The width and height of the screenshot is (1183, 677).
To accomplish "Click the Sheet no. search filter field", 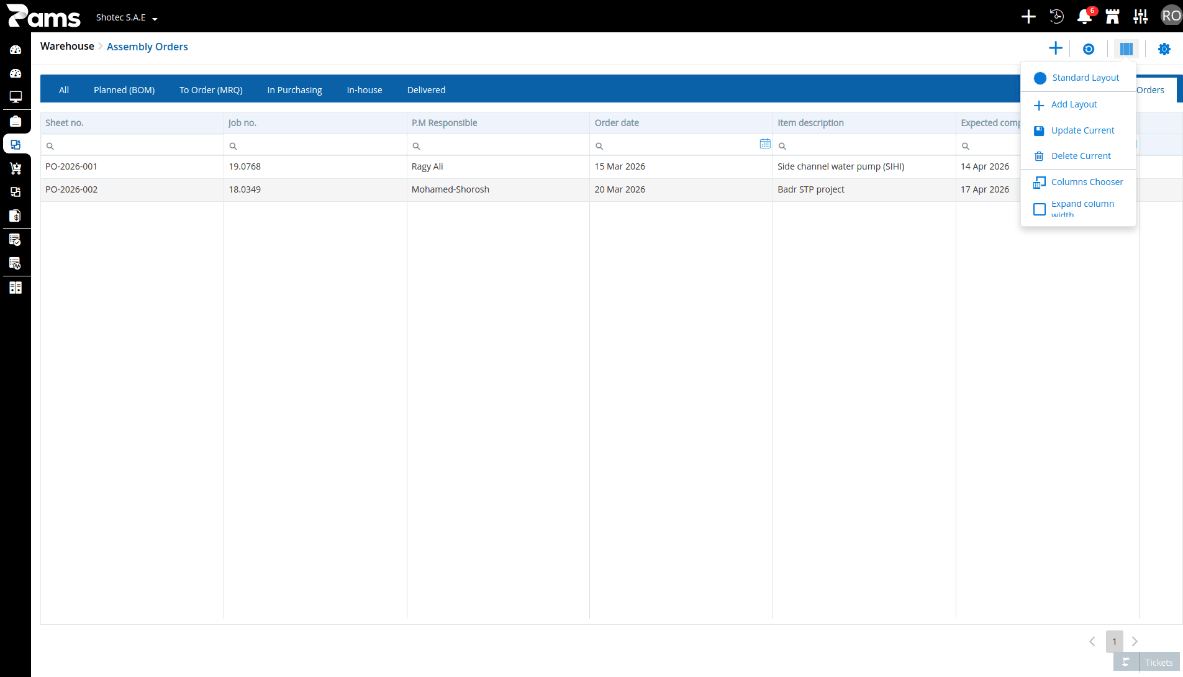I will pyautogui.click(x=132, y=145).
